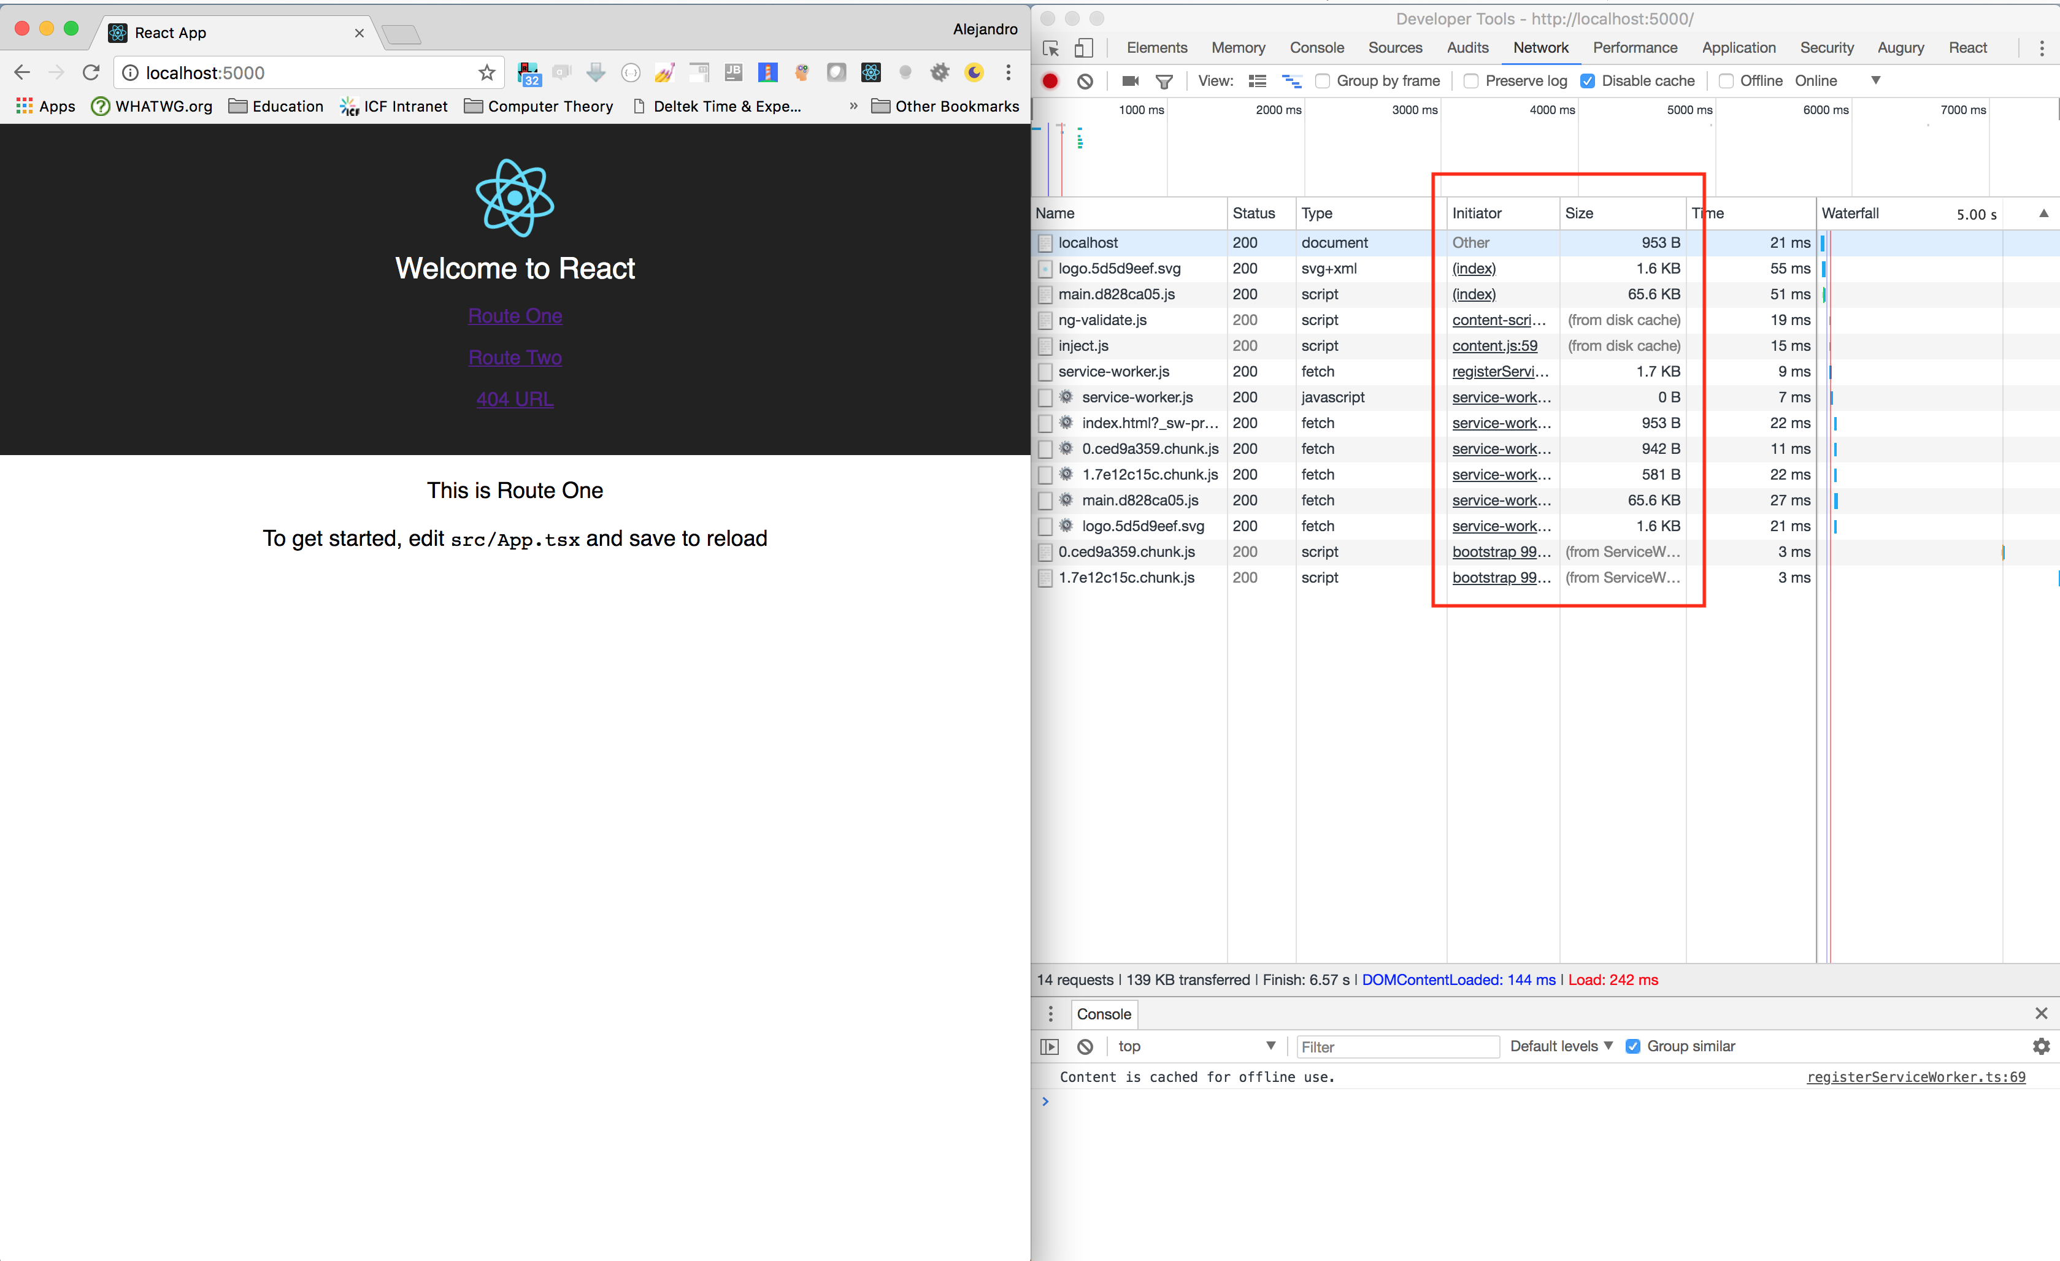The width and height of the screenshot is (2060, 1261).
Task: Click the Route Two link
Action: pos(515,358)
